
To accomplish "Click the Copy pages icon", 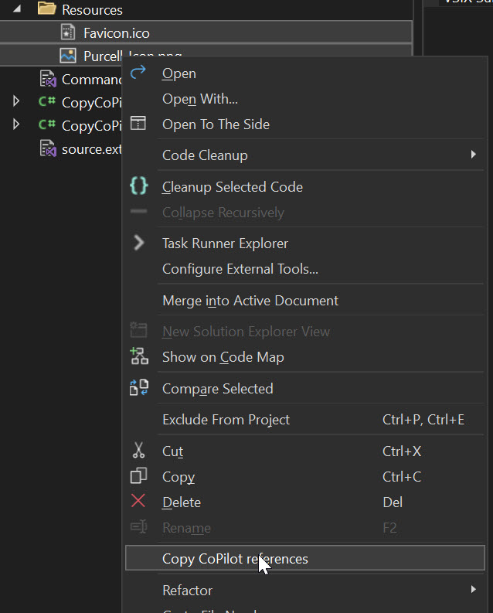I will click(138, 476).
